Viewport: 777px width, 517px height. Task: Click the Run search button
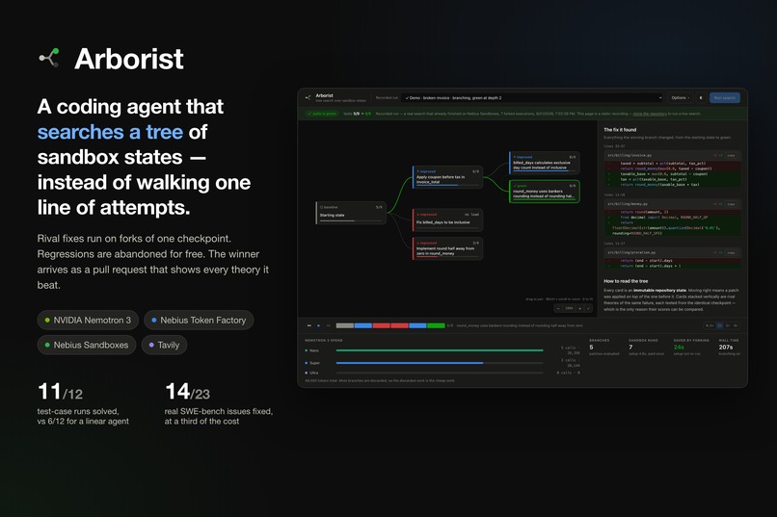click(x=725, y=98)
